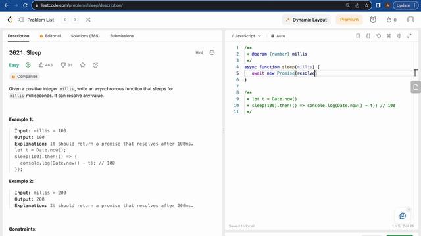Go back with the browser back arrow
This screenshot has height=236, width=421.
point(7,5)
